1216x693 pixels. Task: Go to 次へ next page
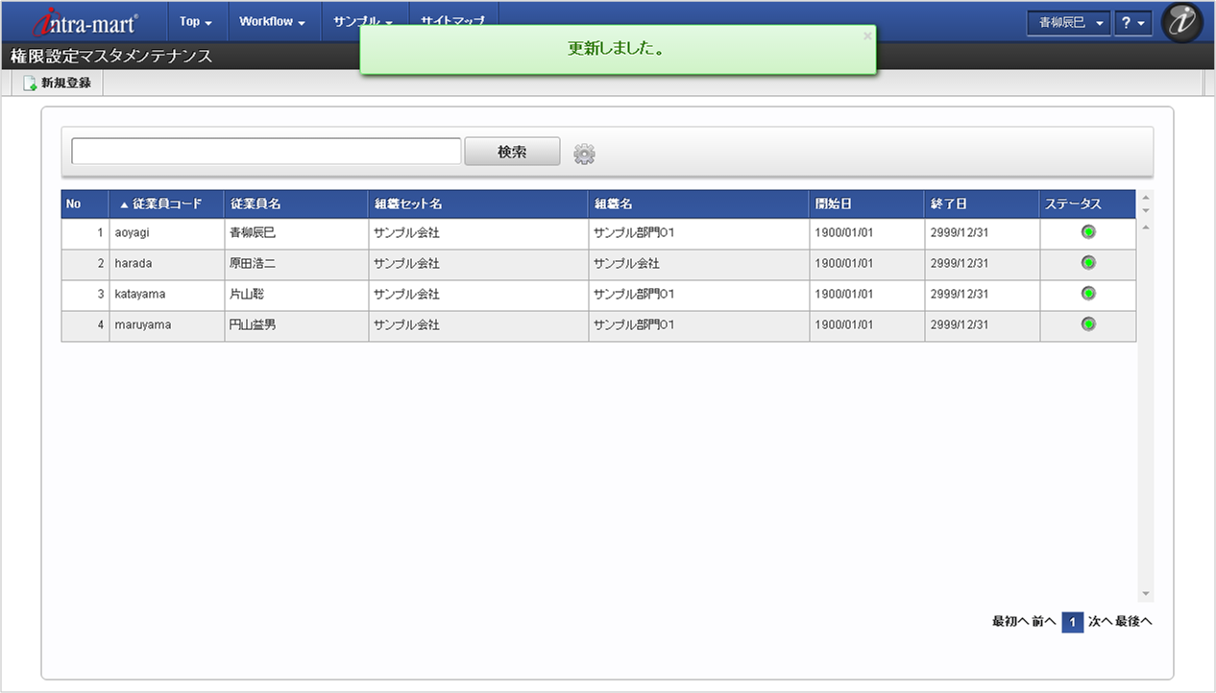[1101, 622]
